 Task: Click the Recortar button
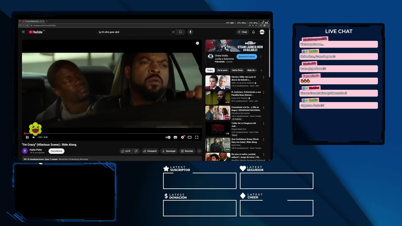click(x=187, y=151)
